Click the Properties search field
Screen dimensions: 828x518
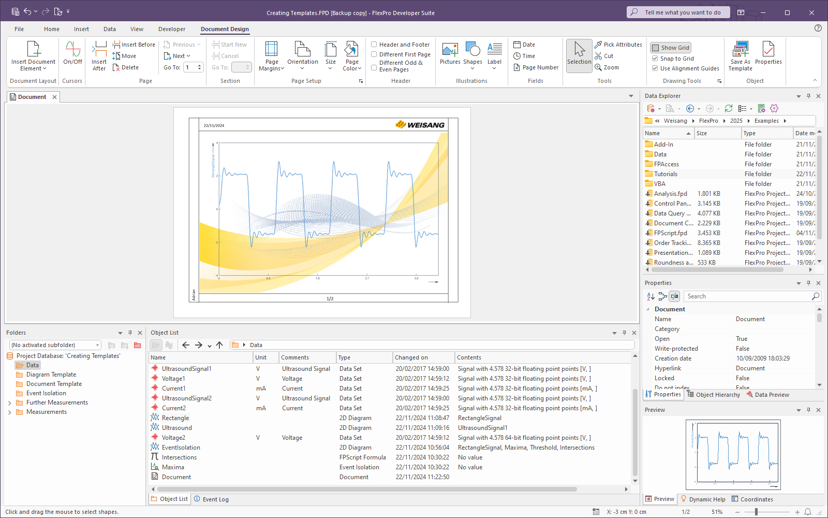[x=748, y=296]
